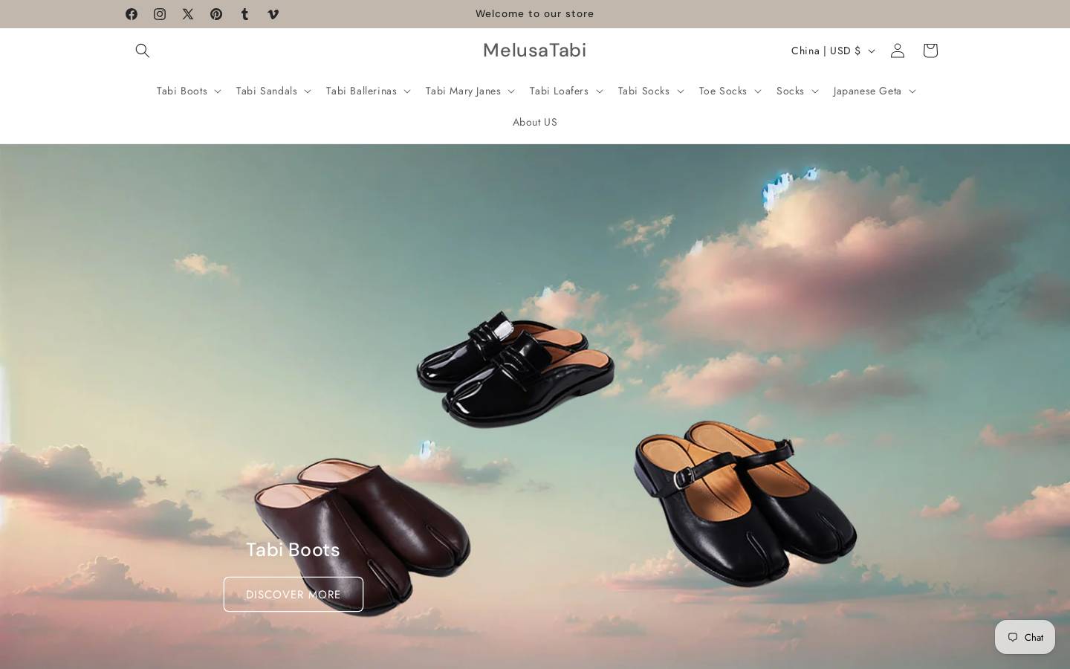Open the Facebook social link icon
The height and width of the screenshot is (669, 1070).
[x=132, y=14]
